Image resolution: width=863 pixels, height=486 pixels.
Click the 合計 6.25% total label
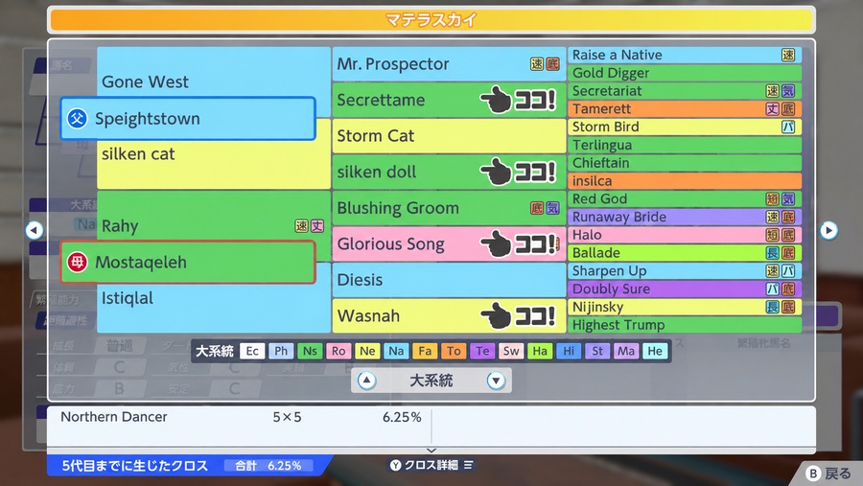(x=268, y=466)
